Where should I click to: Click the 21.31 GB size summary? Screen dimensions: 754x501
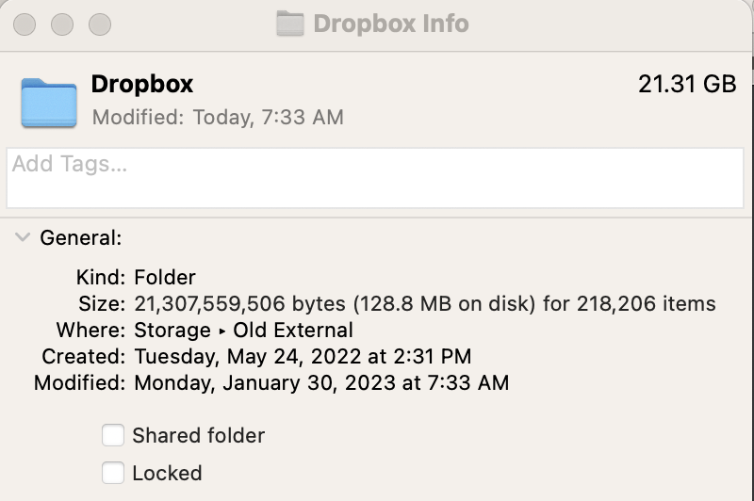(686, 84)
